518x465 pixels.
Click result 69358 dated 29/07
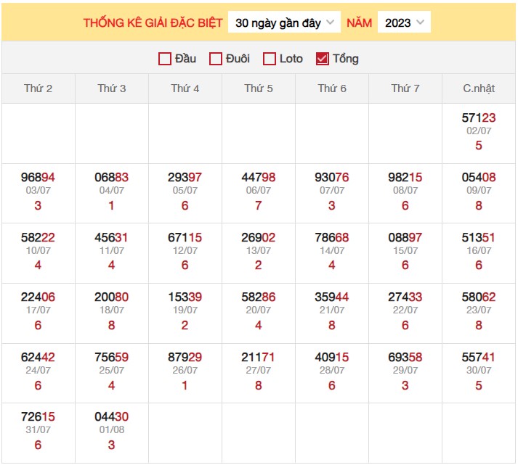pos(405,357)
